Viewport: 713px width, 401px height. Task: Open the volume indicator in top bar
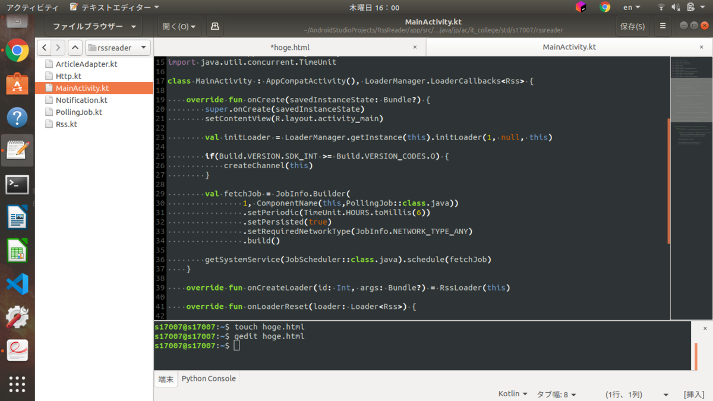tap(675, 7)
